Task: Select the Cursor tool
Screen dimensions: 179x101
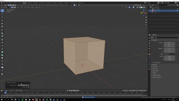Action: click(x=2, y=14)
